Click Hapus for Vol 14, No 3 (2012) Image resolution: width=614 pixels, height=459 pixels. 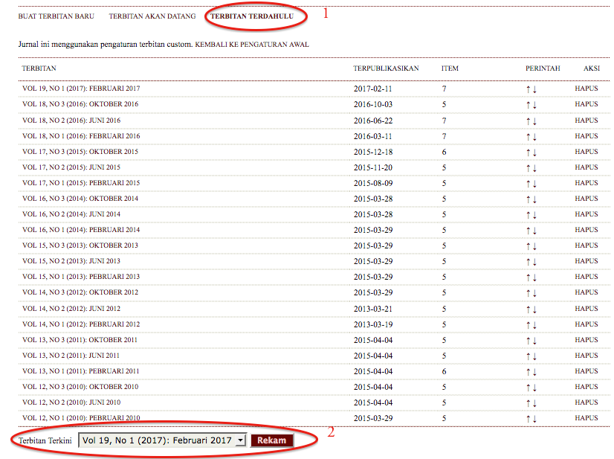586,292
